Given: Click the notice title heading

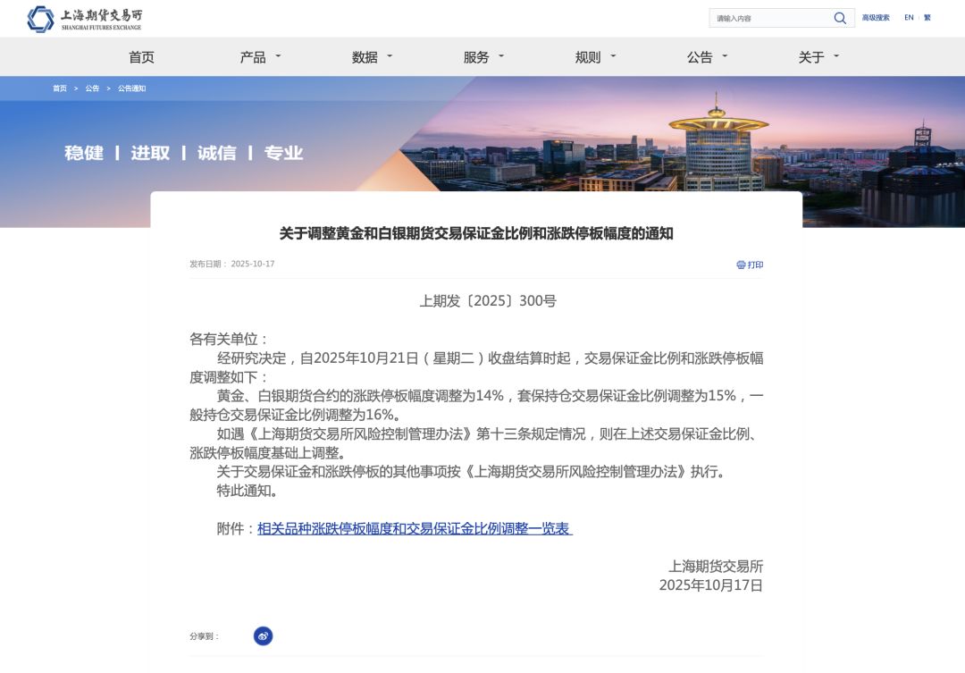Looking at the screenshot, I should click(475, 233).
